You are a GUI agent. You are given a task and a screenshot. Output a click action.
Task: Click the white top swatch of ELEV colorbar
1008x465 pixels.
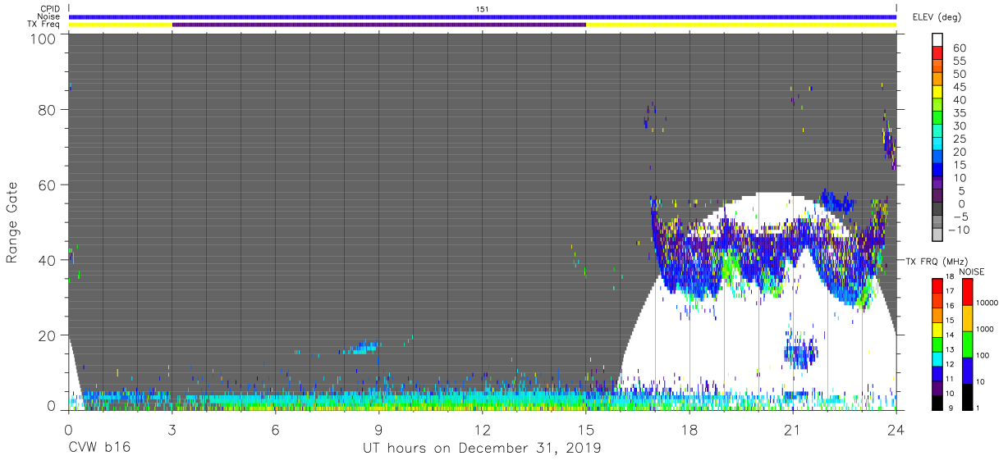[x=938, y=39]
